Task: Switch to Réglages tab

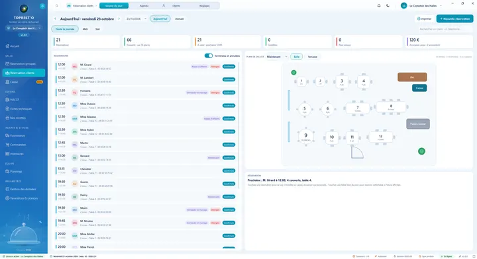Action: (204, 6)
